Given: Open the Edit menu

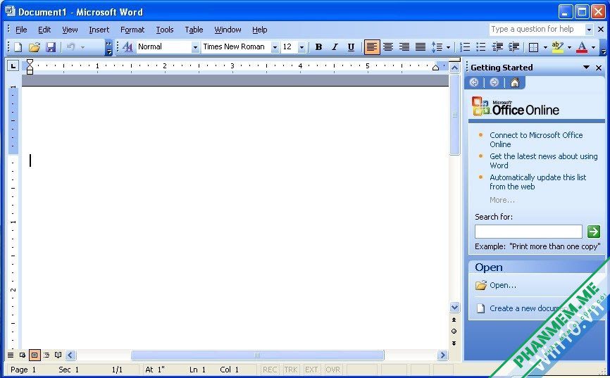Looking at the screenshot, I should (x=44, y=30).
